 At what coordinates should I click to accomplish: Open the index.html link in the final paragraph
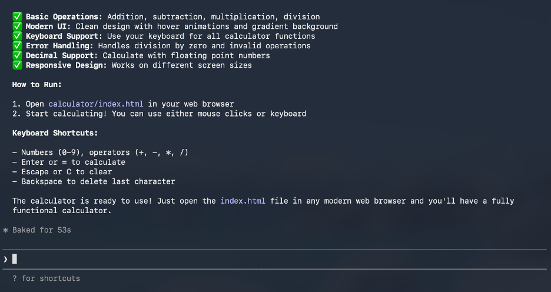pyautogui.click(x=243, y=201)
